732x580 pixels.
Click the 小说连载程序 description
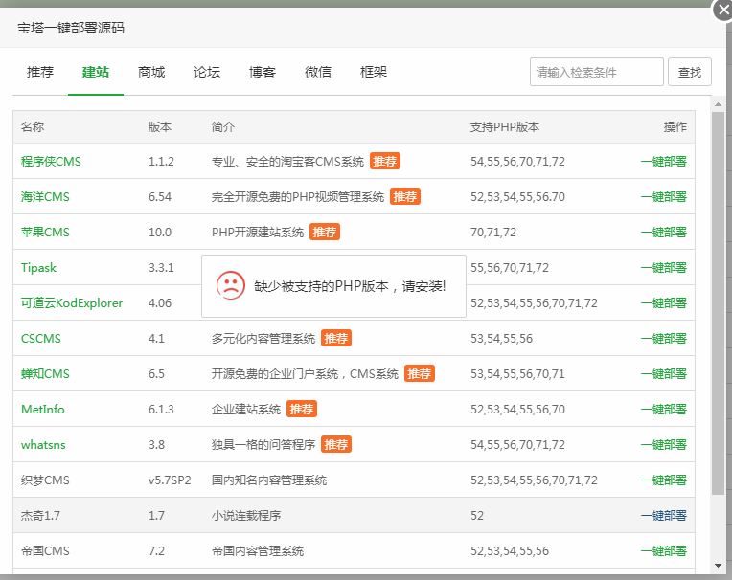pyautogui.click(x=246, y=516)
